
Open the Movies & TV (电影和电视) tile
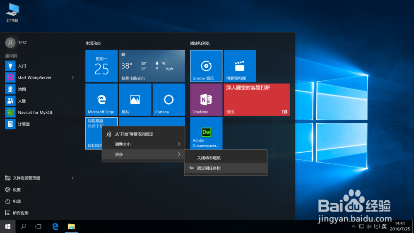point(240,66)
